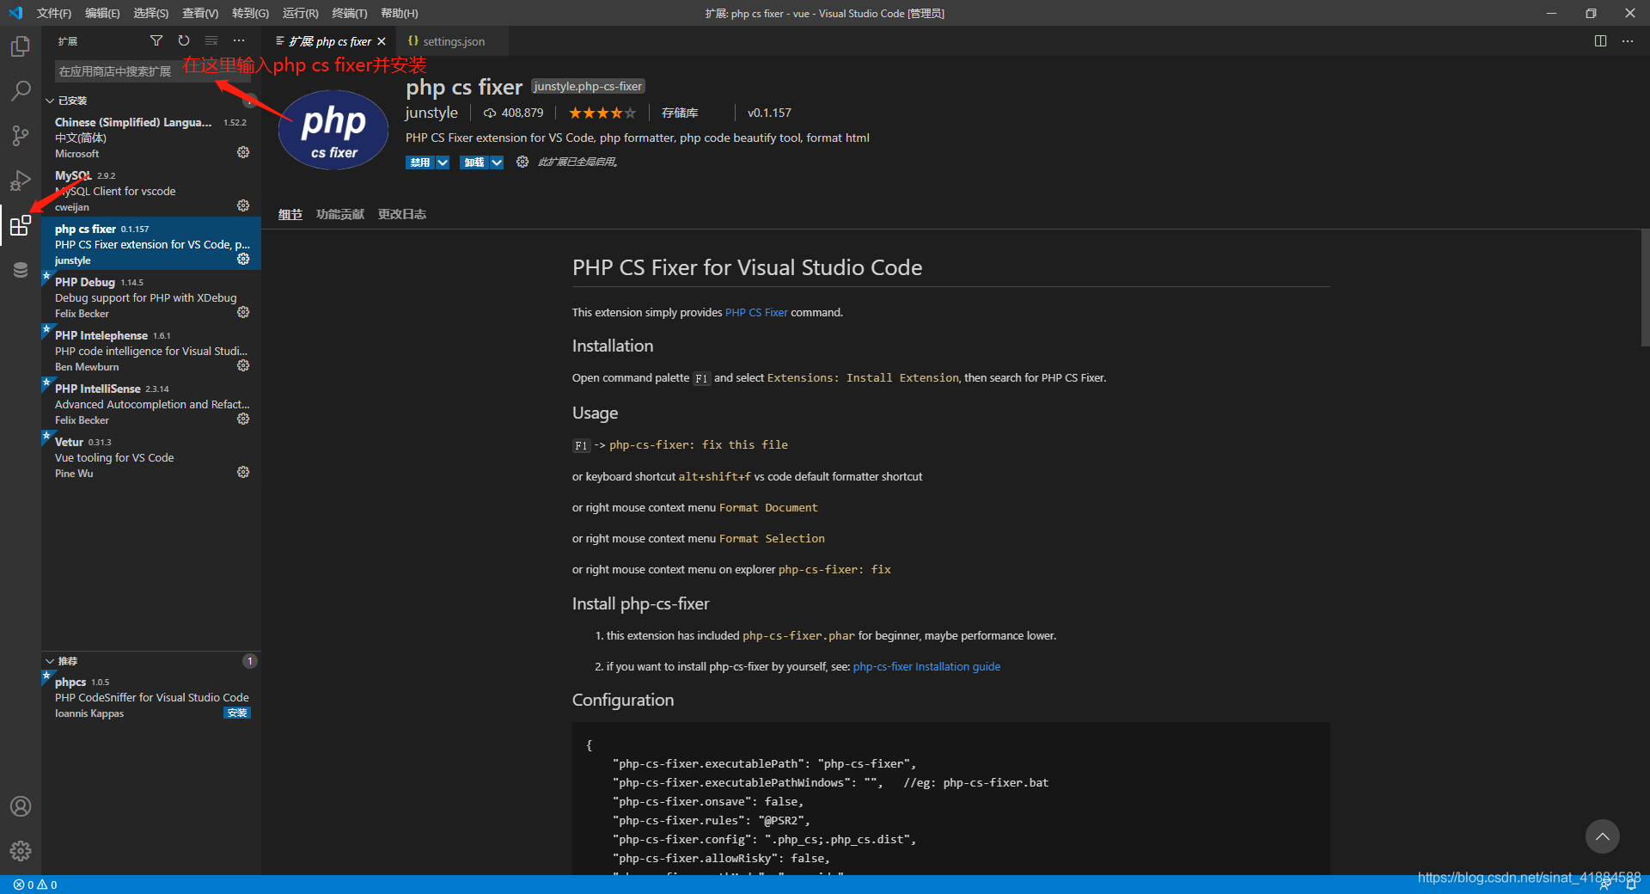This screenshot has height=894, width=1650.
Task: Click the extensions marketplace search box
Action: [x=154, y=71]
